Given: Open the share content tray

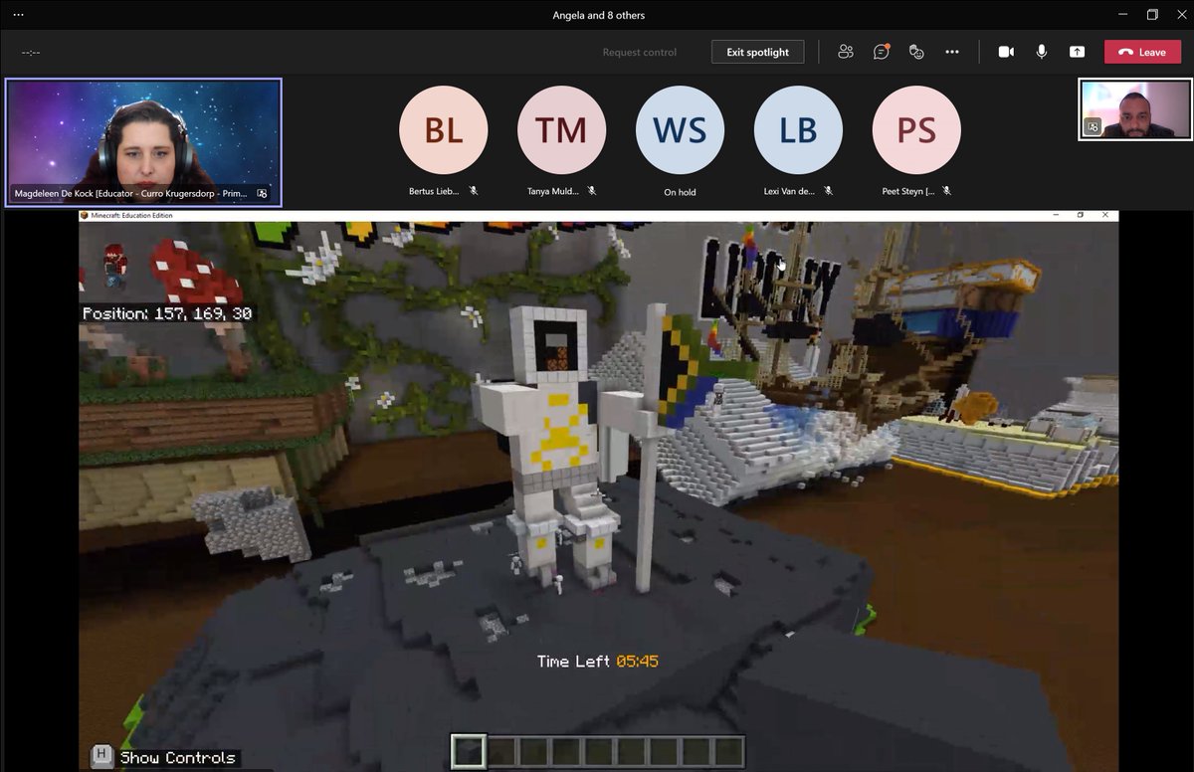Looking at the screenshot, I should click(x=1077, y=52).
